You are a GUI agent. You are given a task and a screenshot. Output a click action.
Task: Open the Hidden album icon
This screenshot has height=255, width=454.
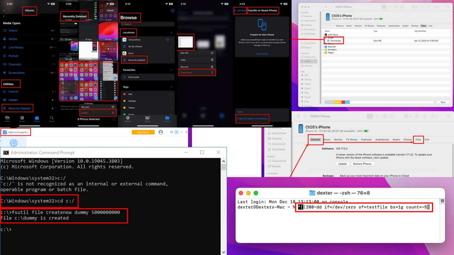[5, 100]
